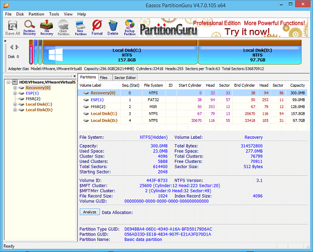Click the Local Disk(C:) row disk icon in table
313x252 pixels.
point(86,114)
